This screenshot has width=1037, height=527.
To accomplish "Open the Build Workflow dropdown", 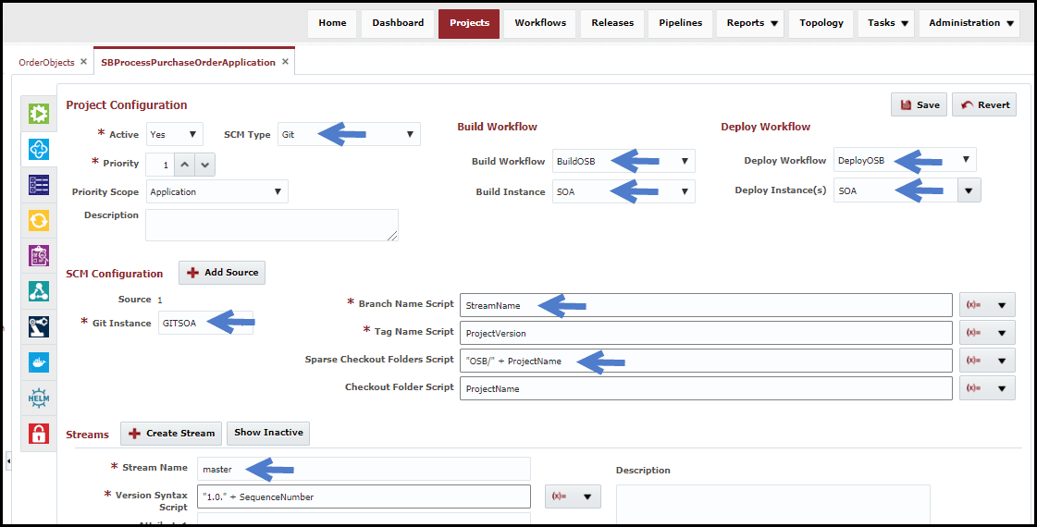I will click(x=623, y=161).
